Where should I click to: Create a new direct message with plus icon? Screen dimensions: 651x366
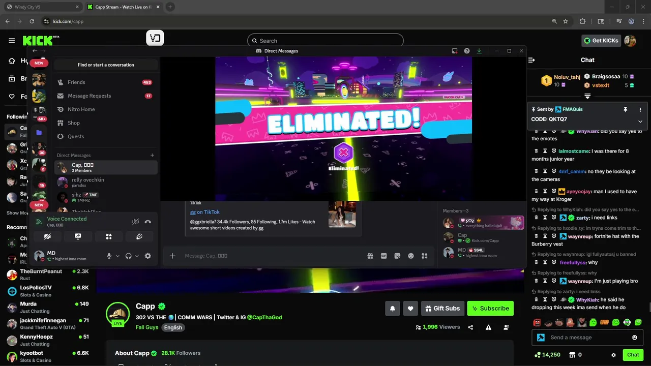click(x=152, y=155)
